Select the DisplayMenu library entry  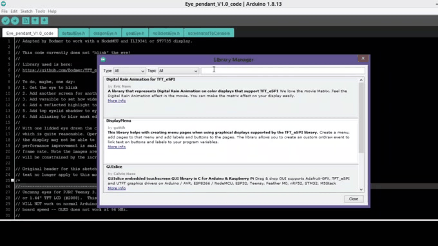[x=231, y=141]
